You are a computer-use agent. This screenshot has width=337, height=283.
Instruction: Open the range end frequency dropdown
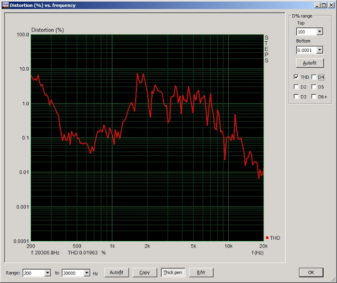[87, 273]
